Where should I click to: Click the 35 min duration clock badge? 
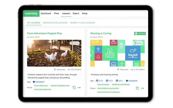(75, 43)
